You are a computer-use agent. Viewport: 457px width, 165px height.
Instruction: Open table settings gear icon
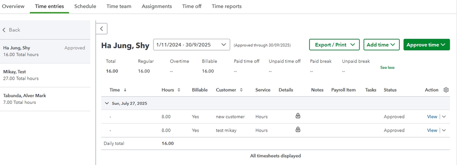[x=446, y=90]
